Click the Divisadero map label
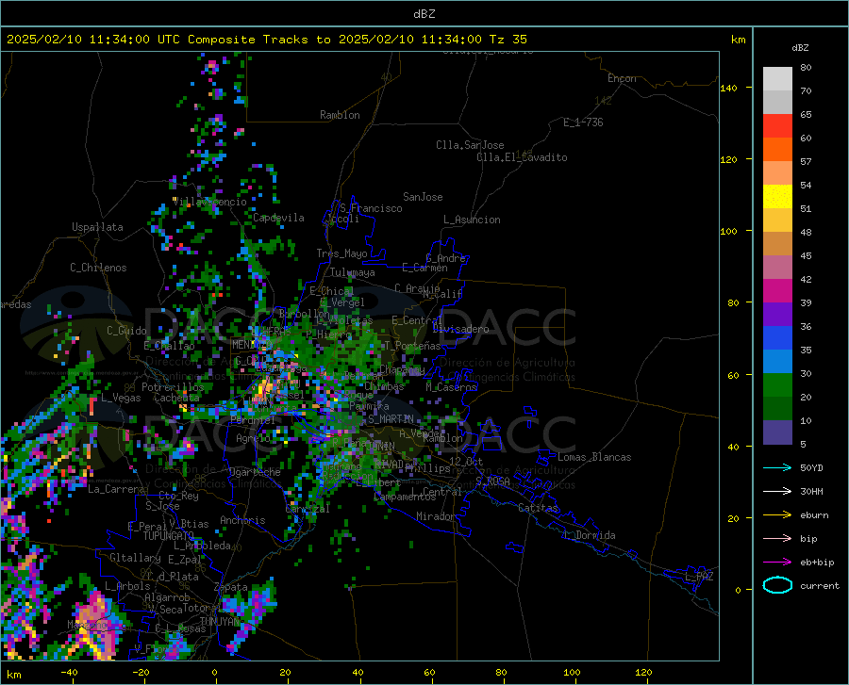 click(x=460, y=329)
